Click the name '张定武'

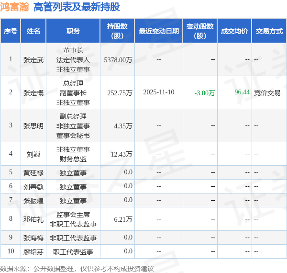[x=33, y=60]
